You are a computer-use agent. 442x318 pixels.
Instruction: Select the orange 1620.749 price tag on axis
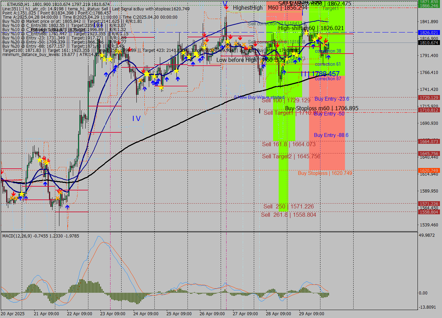coord(429,170)
